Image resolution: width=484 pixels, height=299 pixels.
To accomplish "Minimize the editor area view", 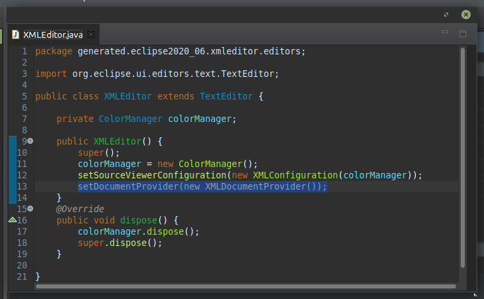I will pyautogui.click(x=445, y=32).
